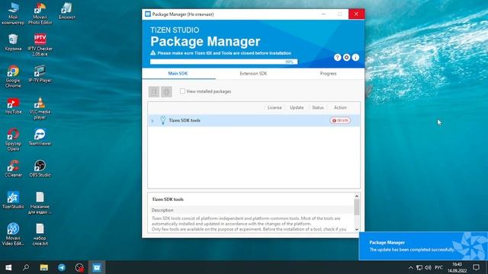Viewport: 488px width, 274px height.
Task: Open Movavi Video Editor desktop shortcut
Action: 13,234
